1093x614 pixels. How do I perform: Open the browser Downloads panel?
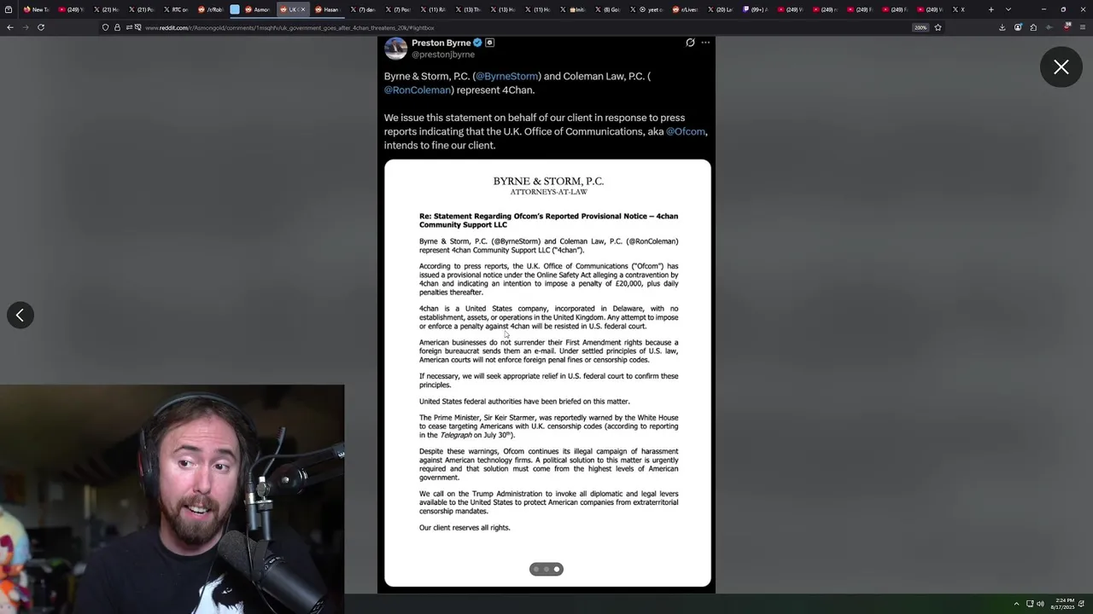pyautogui.click(x=1002, y=27)
